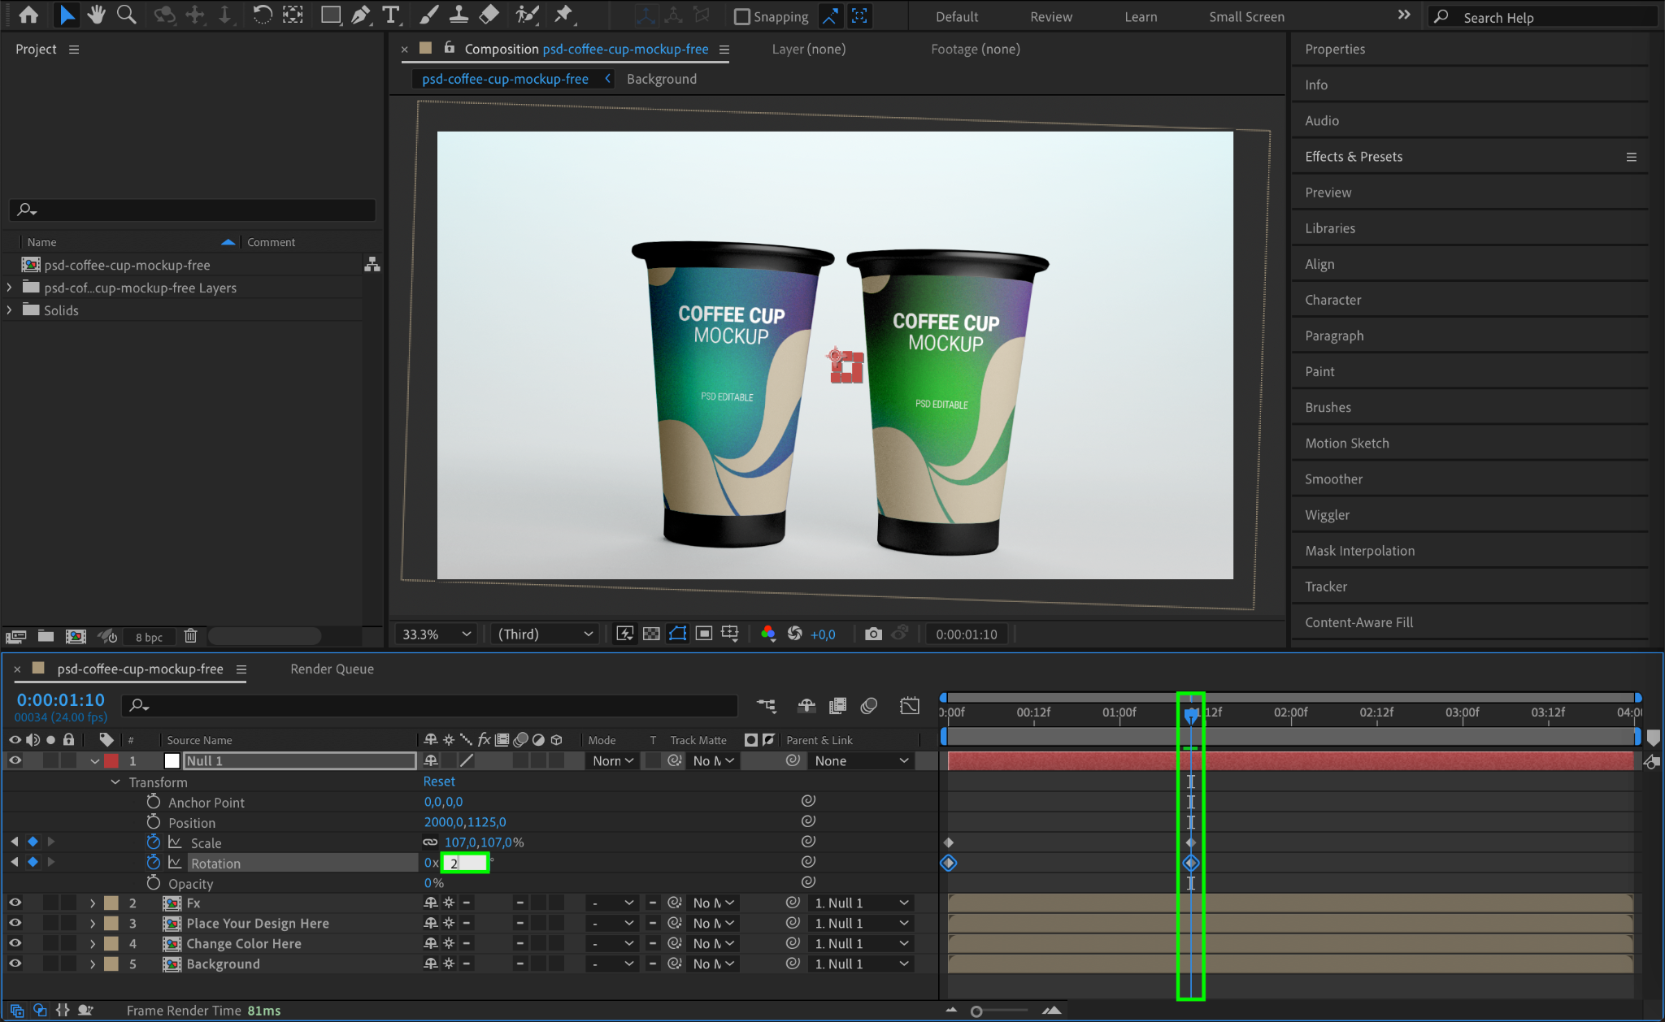Screen dimensions: 1665x1022
Task: Switch to the Render Queue tab
Action: tap(332, 669)
